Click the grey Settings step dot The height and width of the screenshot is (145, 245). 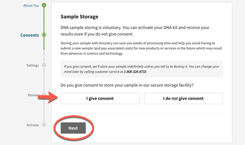(x=44, y=65)
